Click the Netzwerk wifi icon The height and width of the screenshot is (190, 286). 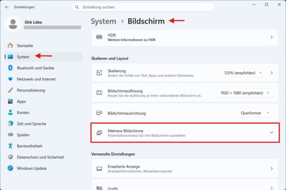pos(10,79)
